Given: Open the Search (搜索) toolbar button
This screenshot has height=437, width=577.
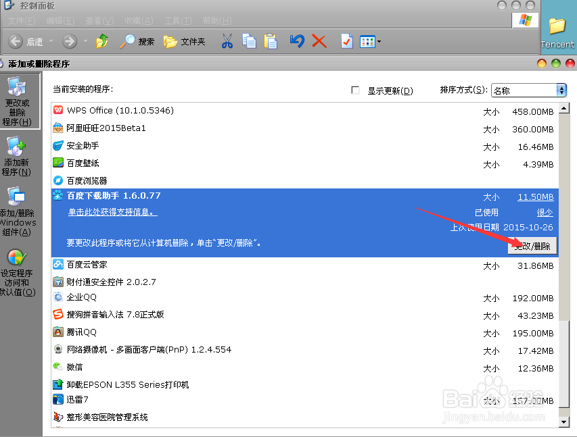Looking at the screenshot, I should [137, 41].
